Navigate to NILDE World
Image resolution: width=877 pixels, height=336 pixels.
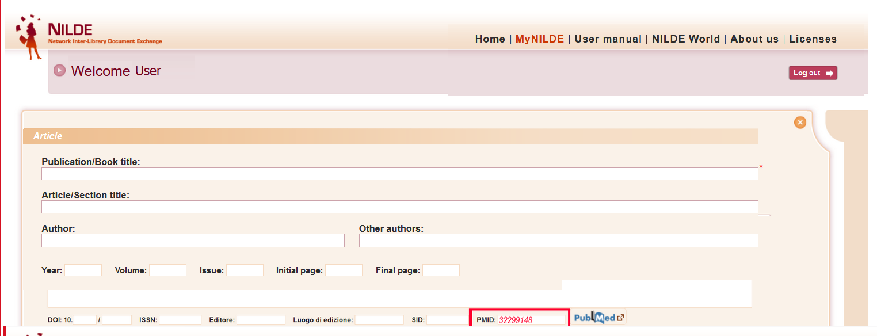[x=686, y=39]
